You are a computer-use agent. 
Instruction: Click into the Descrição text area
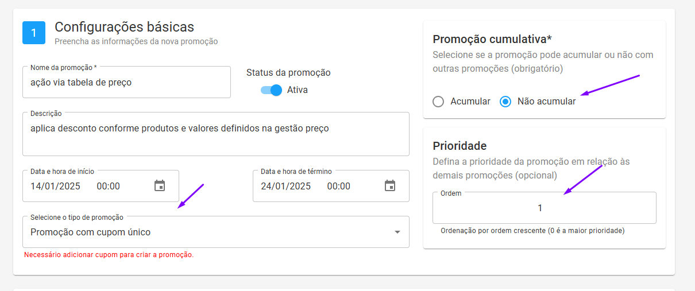216,134
